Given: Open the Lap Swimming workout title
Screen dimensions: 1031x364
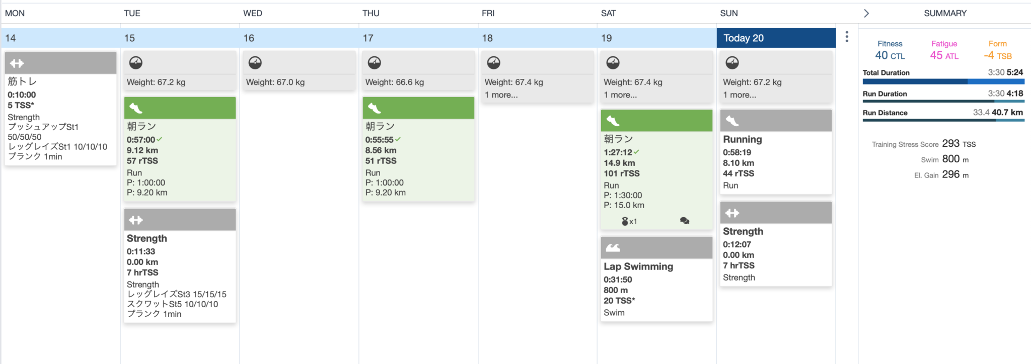Looking at the screenshot, I should coord(638,266).
